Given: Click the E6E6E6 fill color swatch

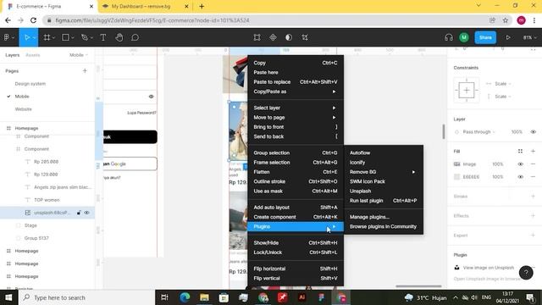Looking at the screenshot, I should (x=456, y=177).
